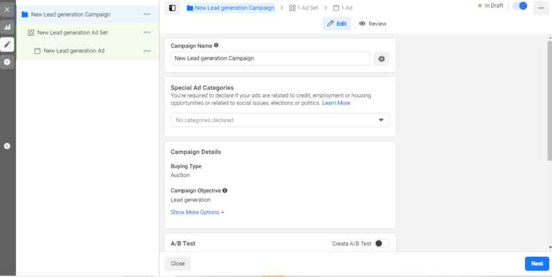Select New Lead generation Ad Set in tree
552x277 pixels.
(x=73, y=33)
